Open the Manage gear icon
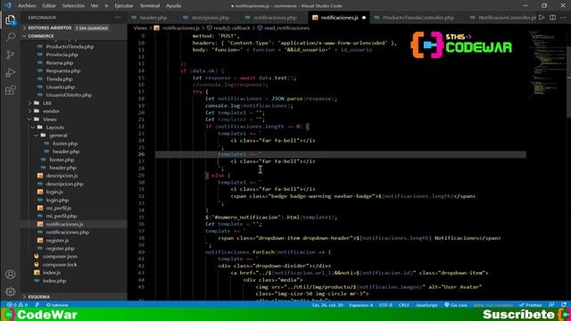The height and width of the screenshot is (321, 571). [x=11, y=292]
